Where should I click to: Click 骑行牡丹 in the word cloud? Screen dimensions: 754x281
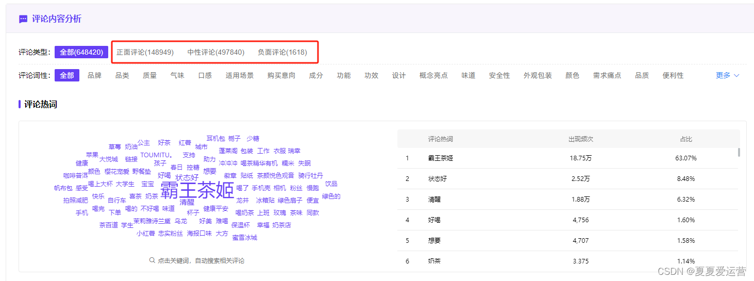click(x=311, y=176)
